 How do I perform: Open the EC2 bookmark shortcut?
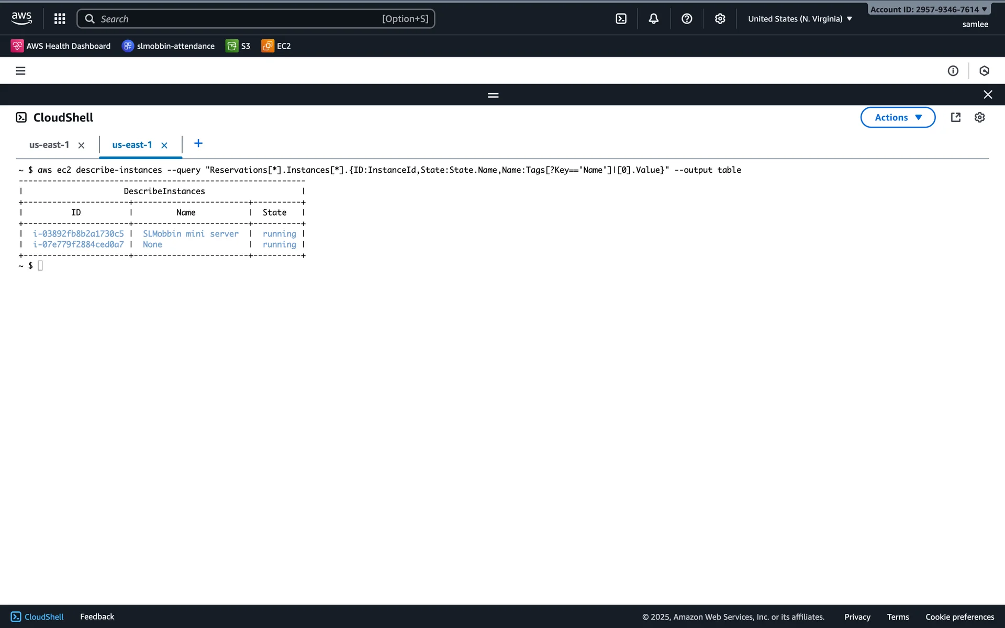pos(276,46)
